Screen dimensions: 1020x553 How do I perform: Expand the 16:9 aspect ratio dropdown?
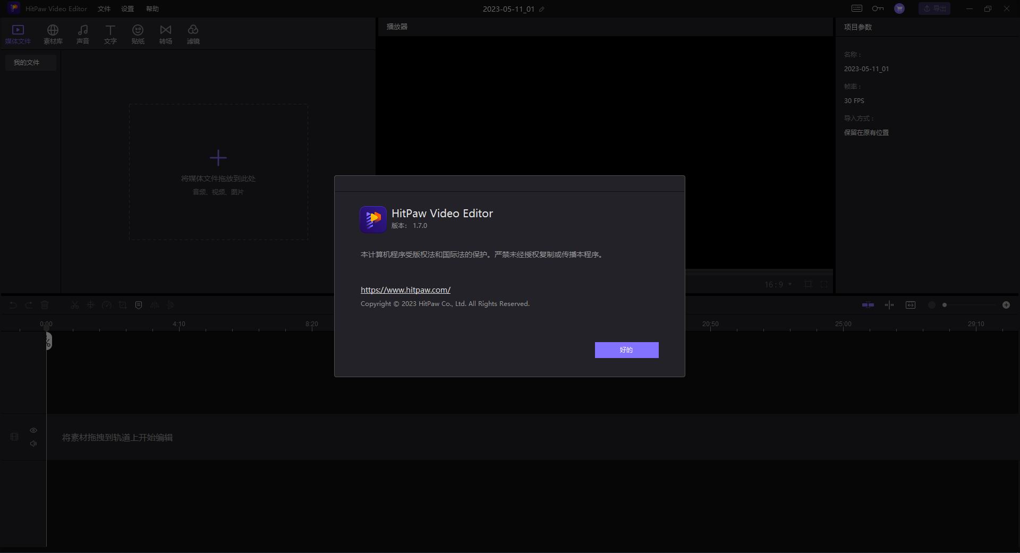point(778,285)
